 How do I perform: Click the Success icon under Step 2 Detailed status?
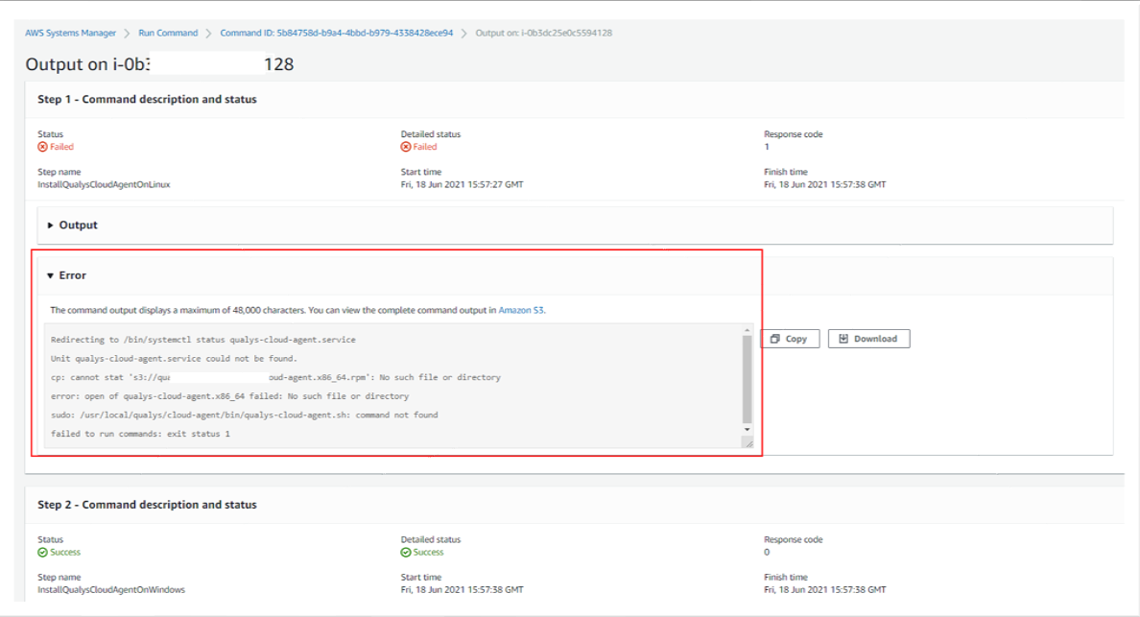click(x=407, y=552)
